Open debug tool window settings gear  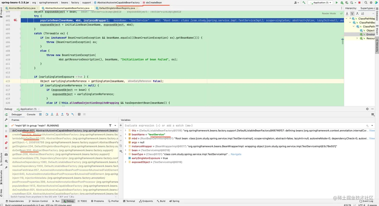[x=367, y=109]
